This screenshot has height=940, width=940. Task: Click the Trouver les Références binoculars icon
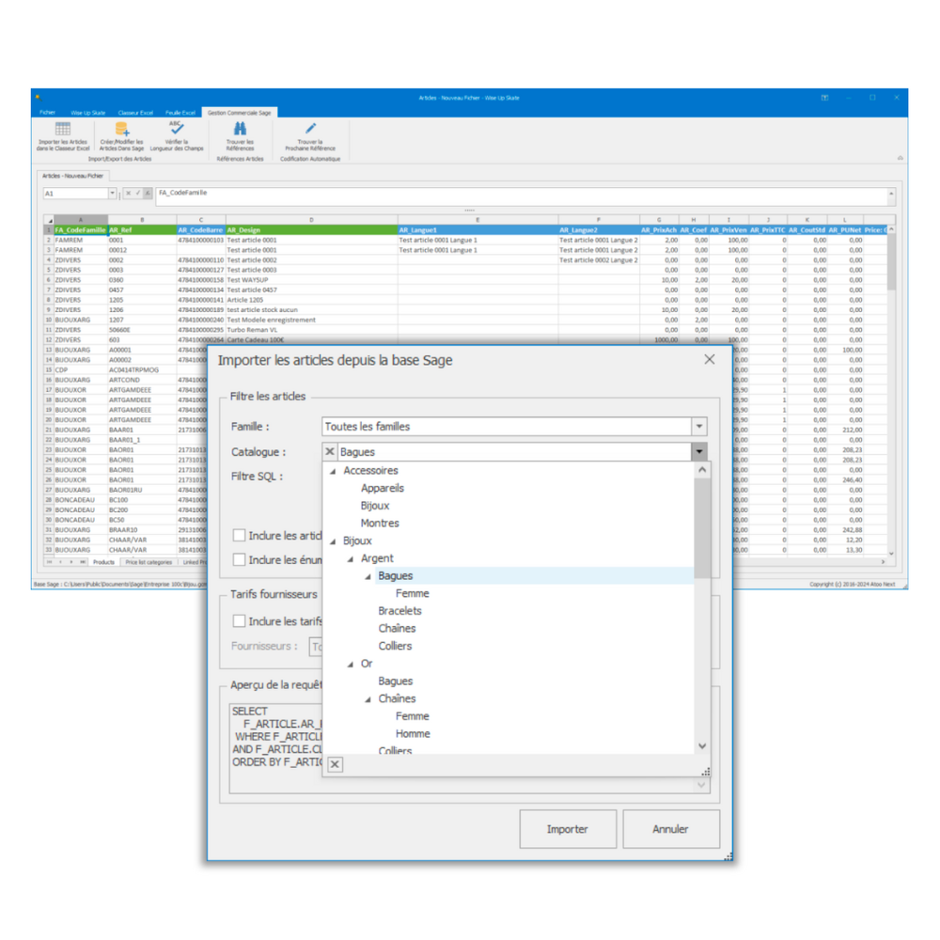tap(240, 129)
